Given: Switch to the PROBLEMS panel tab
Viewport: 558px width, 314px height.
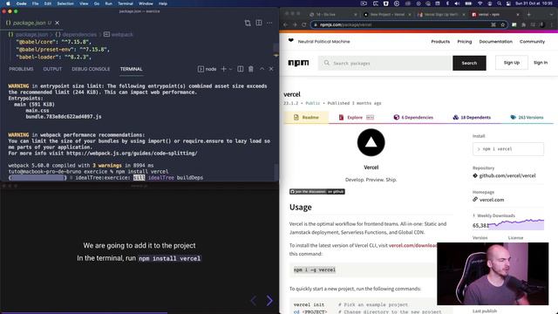Looking at the screenshot, I should point(21,69).
